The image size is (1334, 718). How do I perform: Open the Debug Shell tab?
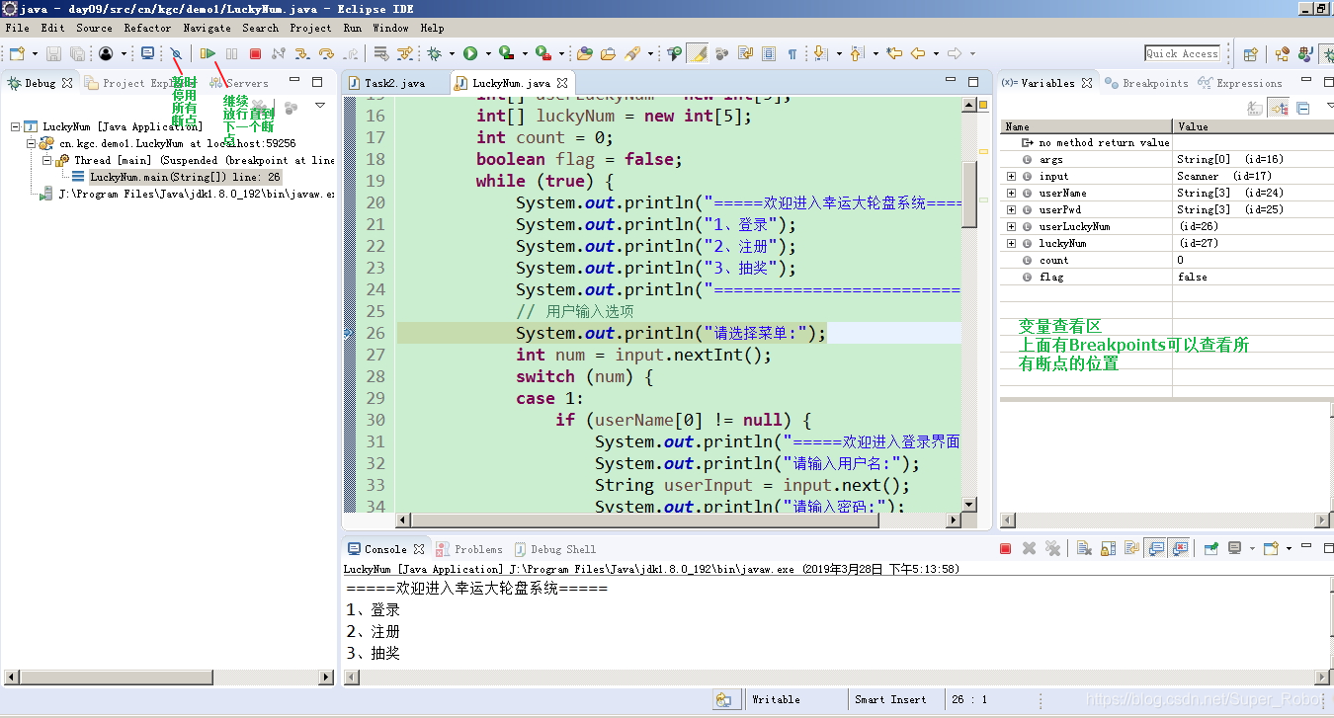click(554, 549)
